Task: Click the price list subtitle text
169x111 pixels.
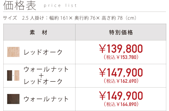Action: [x=60, y=5]
